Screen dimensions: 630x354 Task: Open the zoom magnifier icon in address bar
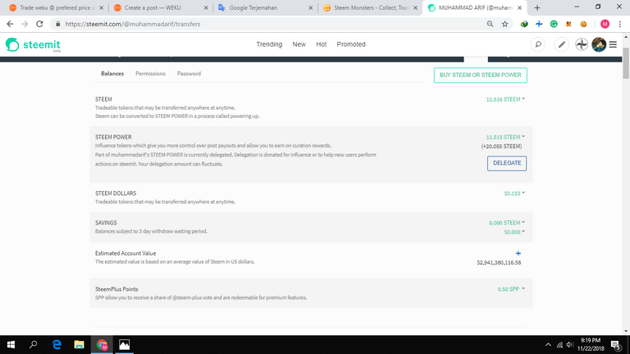491,24
